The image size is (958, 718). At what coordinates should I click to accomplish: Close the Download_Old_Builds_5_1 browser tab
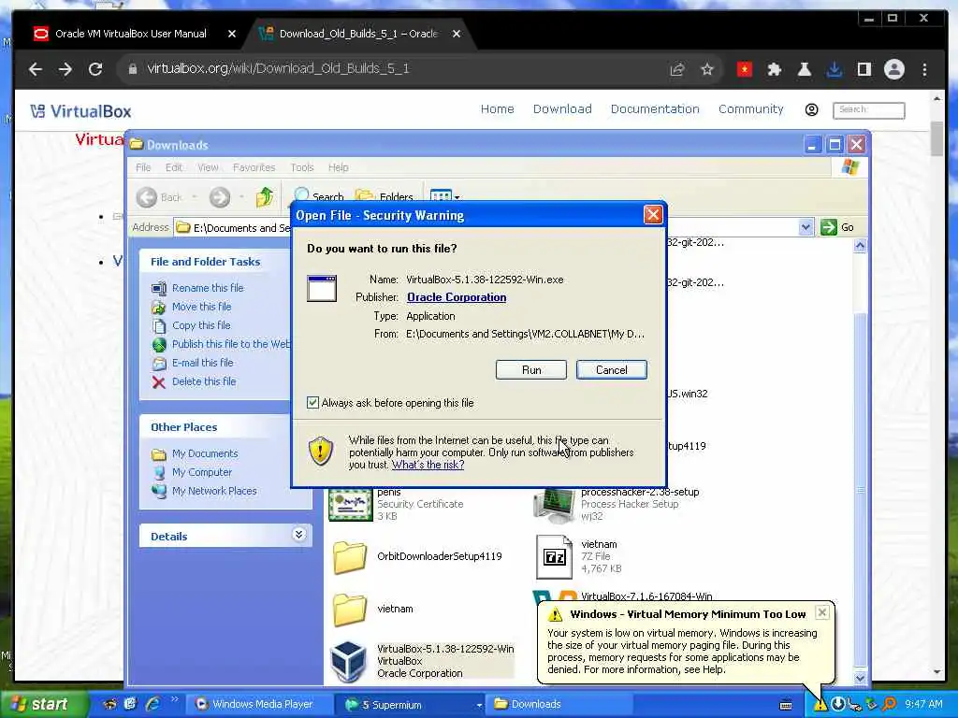pos(457,34)
